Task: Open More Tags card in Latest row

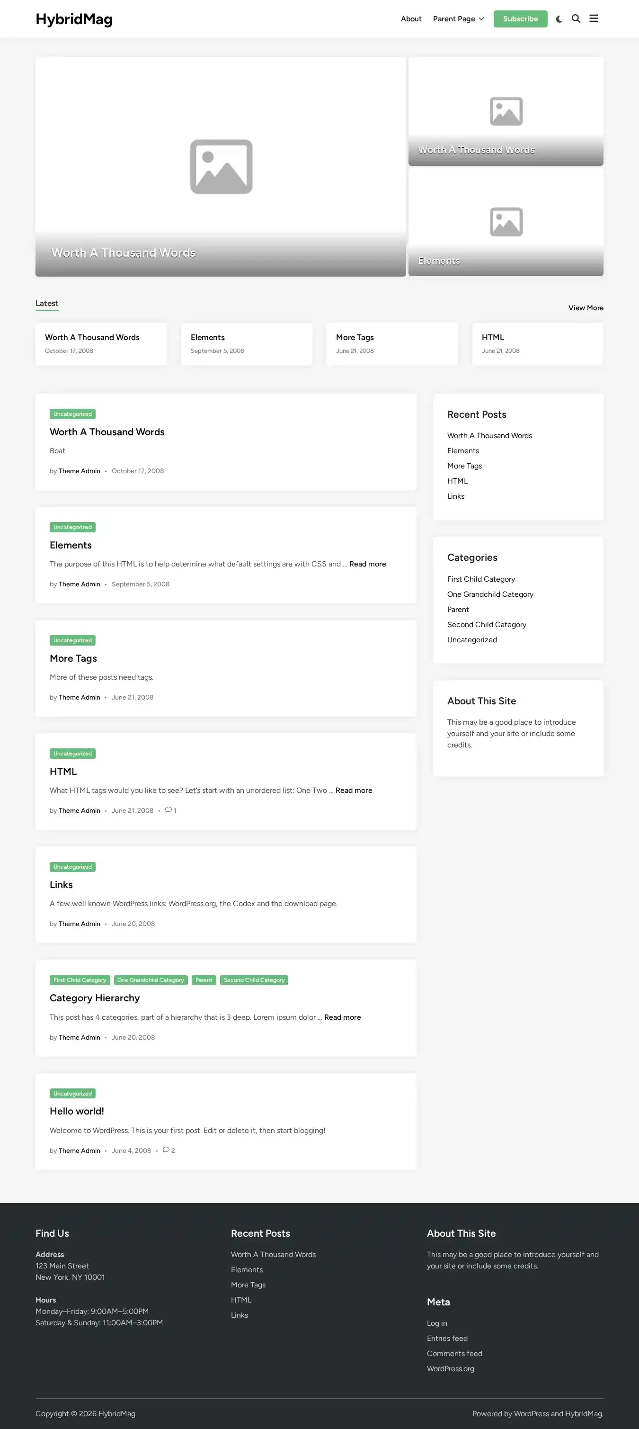Action: tap(392, 343)
